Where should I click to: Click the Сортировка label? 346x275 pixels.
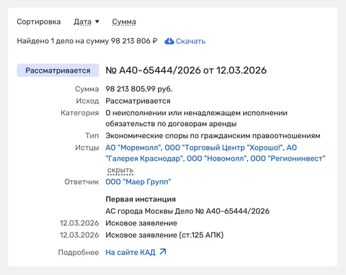[39, 22]
